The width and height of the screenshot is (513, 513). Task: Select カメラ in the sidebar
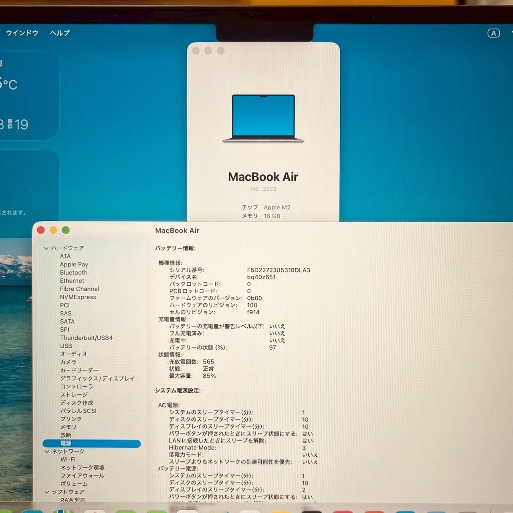pos(68,362)
